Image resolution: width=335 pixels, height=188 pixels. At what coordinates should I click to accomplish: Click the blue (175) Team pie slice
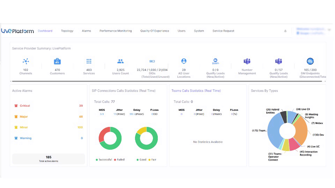click(x=273, y=131)
